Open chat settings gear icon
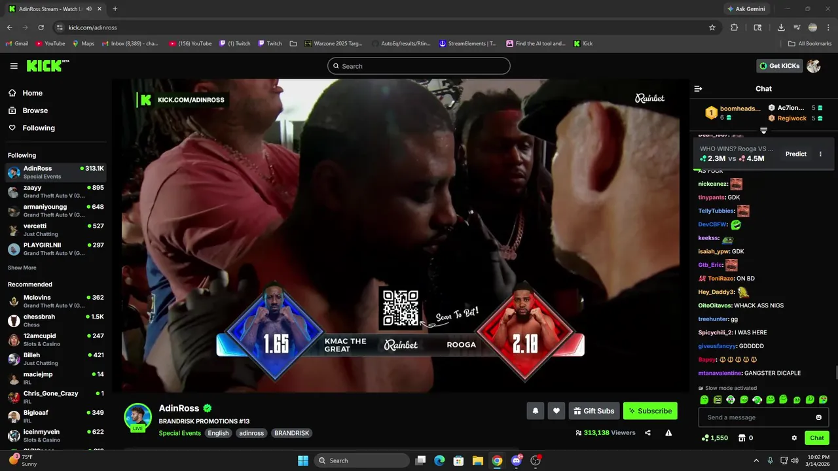 tap(794, 438)
